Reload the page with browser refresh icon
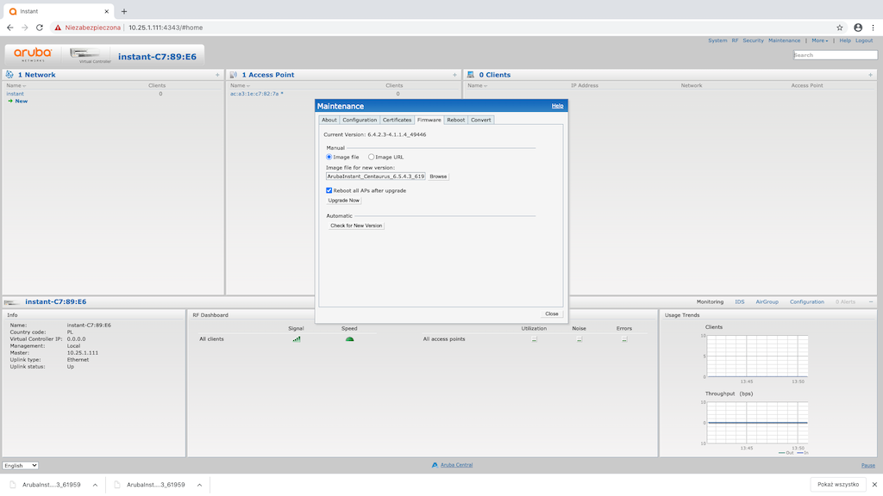This screenshot has width=883, height=496. click(40, 28)
